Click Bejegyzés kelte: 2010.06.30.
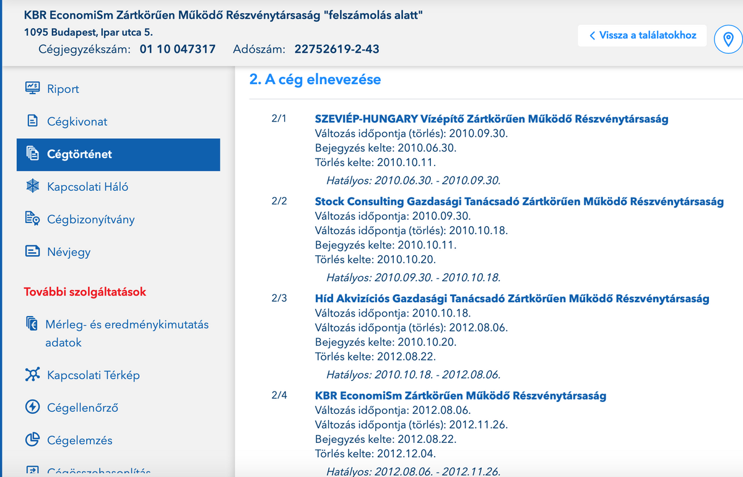 pyautogui.click(x=386, y=148)
